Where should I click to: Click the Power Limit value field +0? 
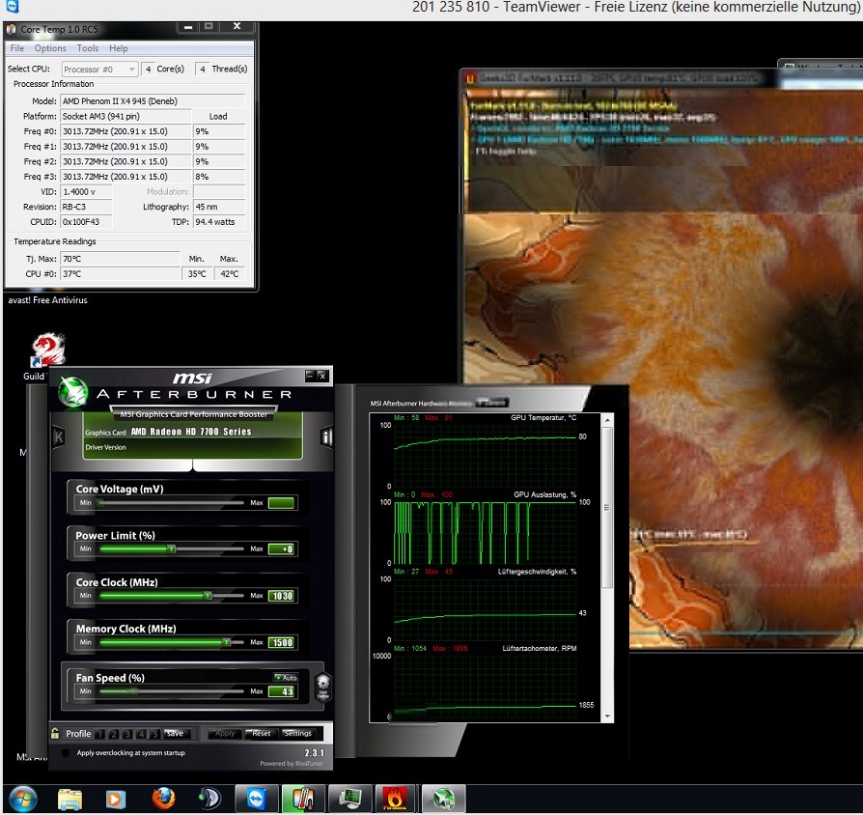283,549
